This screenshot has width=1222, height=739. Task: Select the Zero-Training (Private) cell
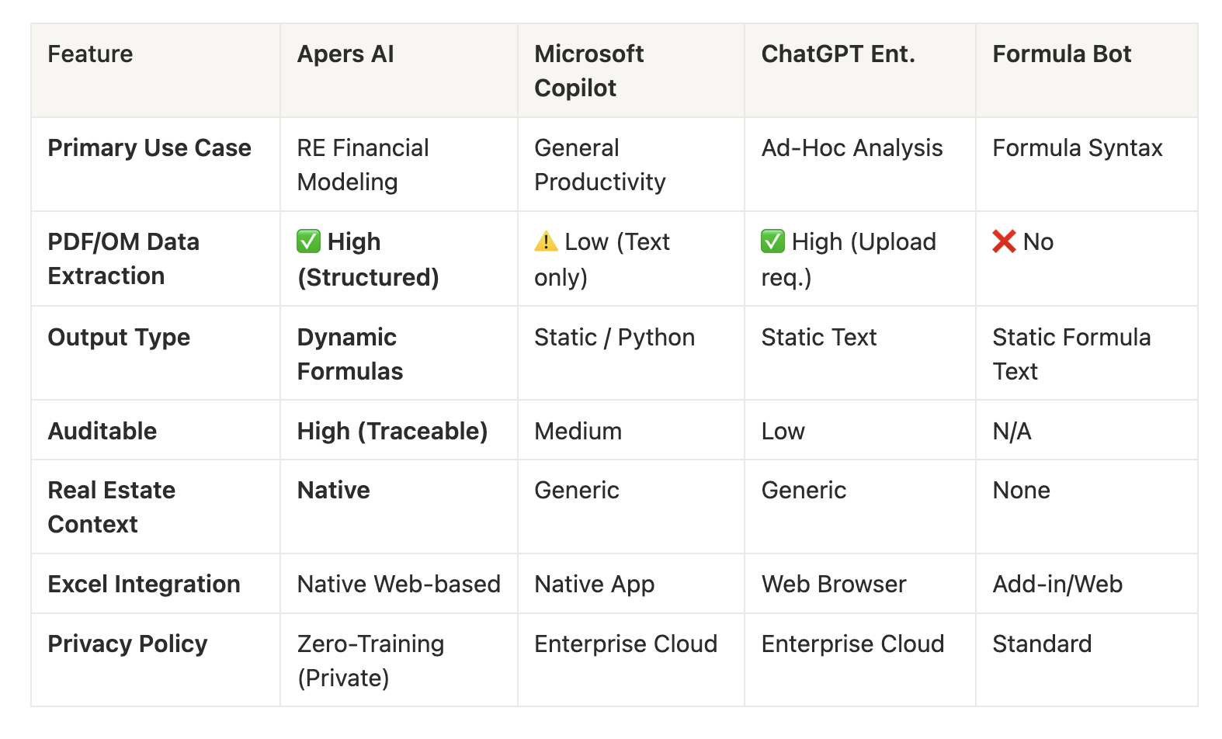pyautogui.click(x=370, y=661)
